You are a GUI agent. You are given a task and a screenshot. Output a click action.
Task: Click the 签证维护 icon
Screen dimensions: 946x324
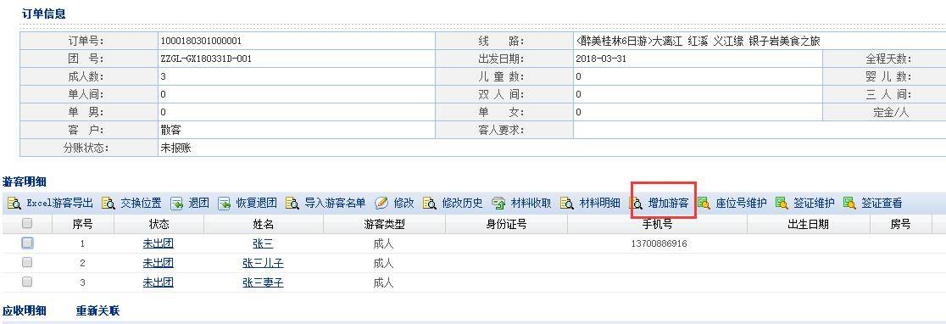782,204
